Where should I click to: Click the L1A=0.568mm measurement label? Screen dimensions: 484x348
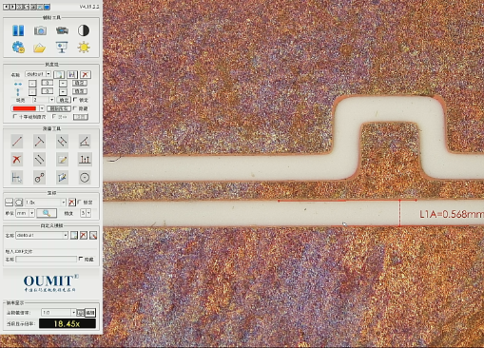tap(452, 214)
